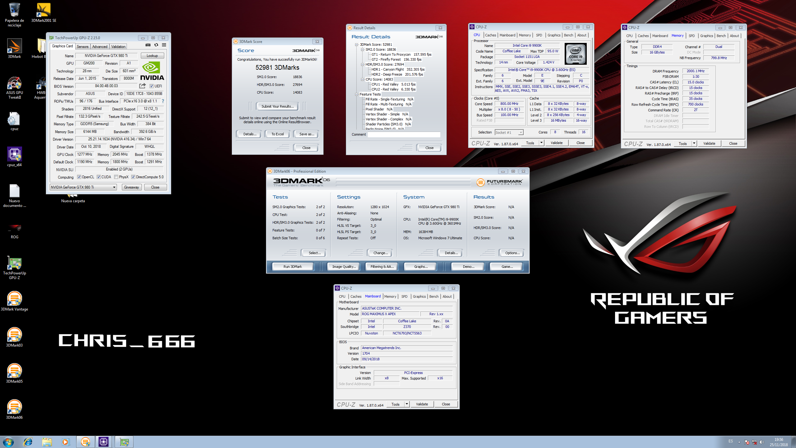Collapse the CPU Score 14083 tree node
The height and width of the screenshot is (448, 796).
tap(362, 79)
